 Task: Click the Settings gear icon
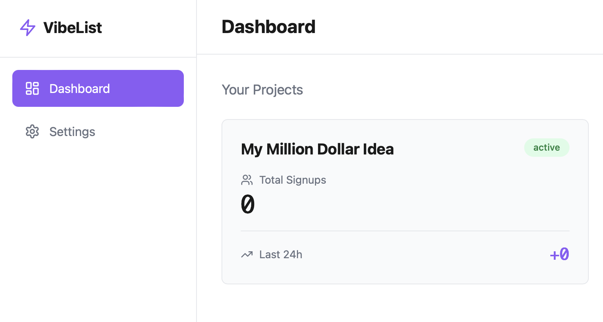pos(32,132)
